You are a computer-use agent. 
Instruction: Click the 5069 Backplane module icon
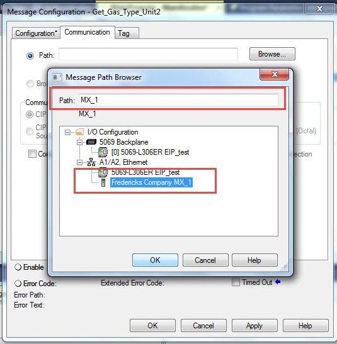pyautogui.click(x=91, y=142)
